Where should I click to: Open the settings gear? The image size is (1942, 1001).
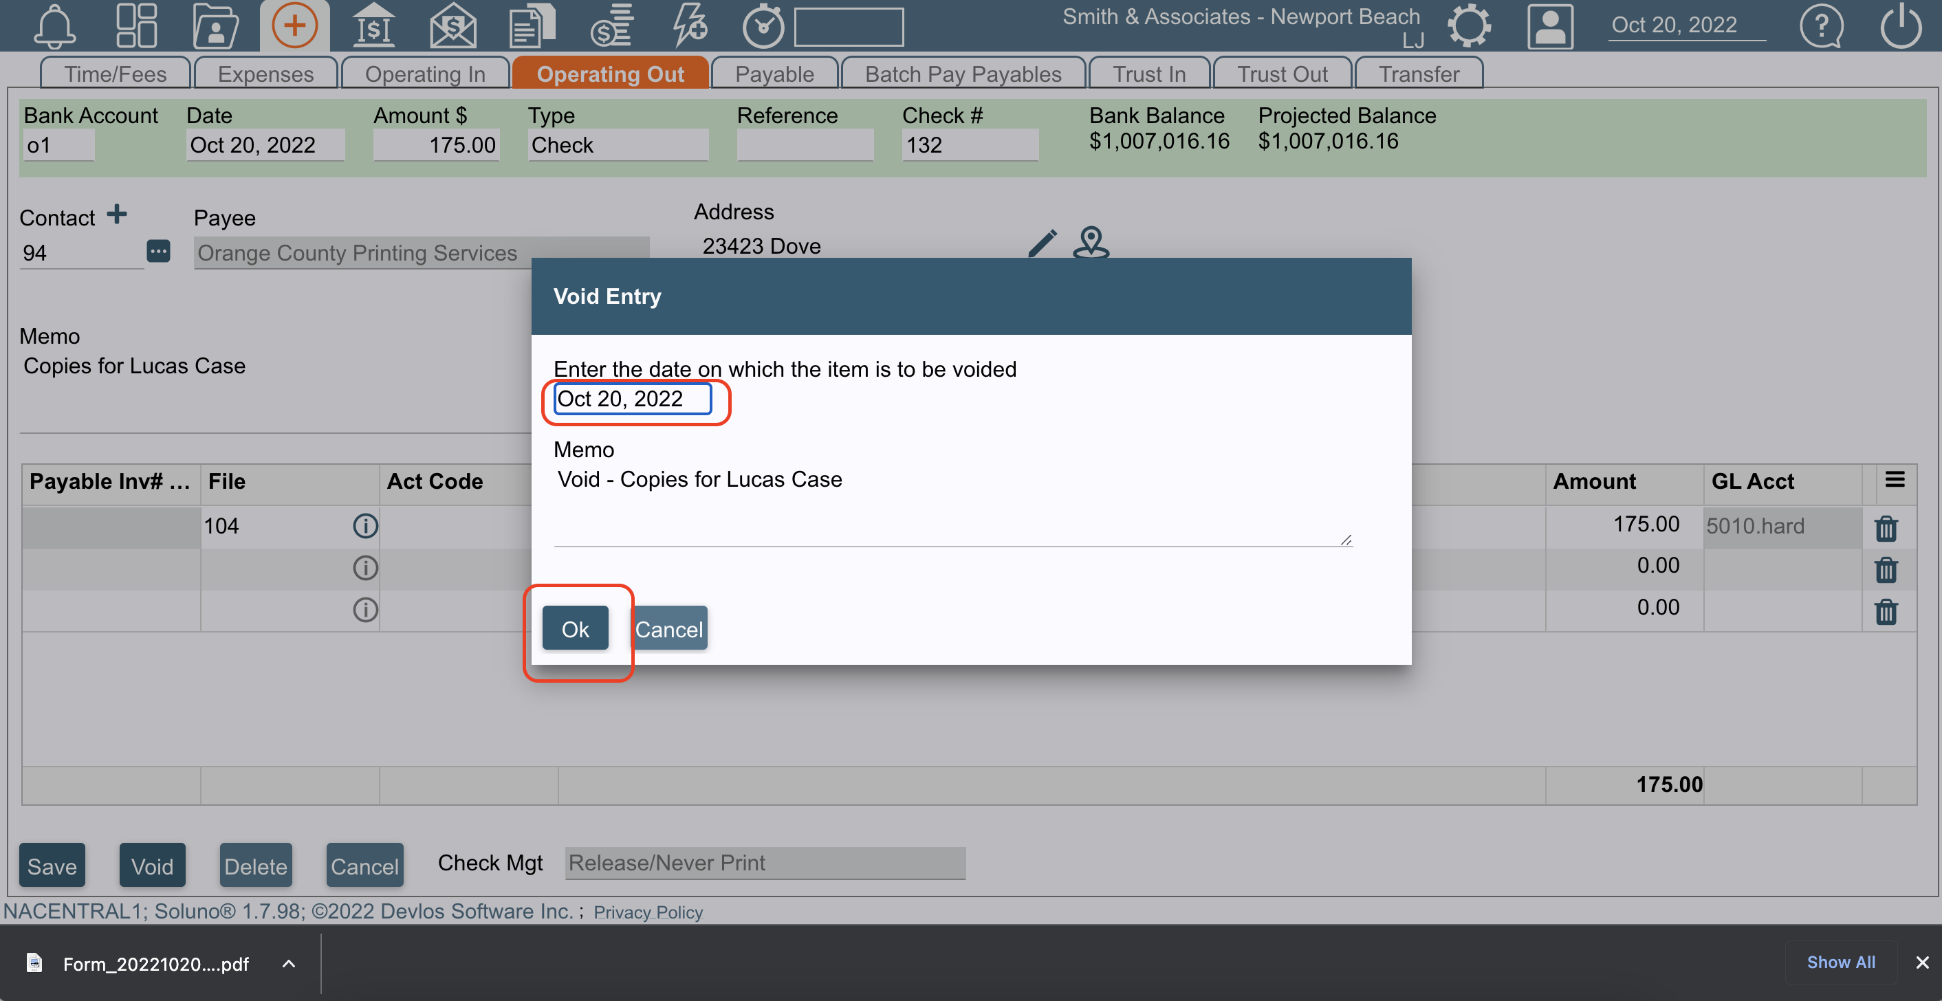click(x=1469, y=25)
